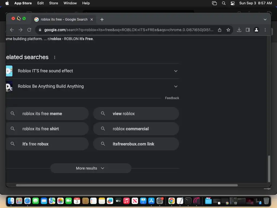Screen dimensions: 277x208
Task: Open Mail from the Dock
Action: tap(44, 201)
